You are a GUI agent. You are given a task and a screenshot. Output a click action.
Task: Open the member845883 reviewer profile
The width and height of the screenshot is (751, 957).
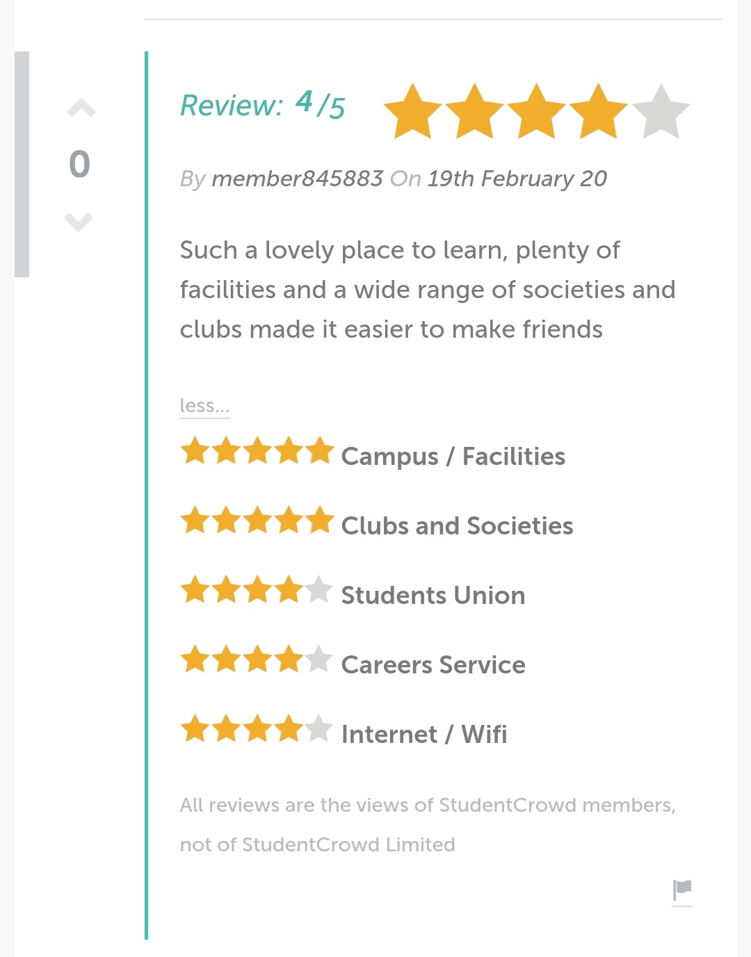[x=297, y=179]
